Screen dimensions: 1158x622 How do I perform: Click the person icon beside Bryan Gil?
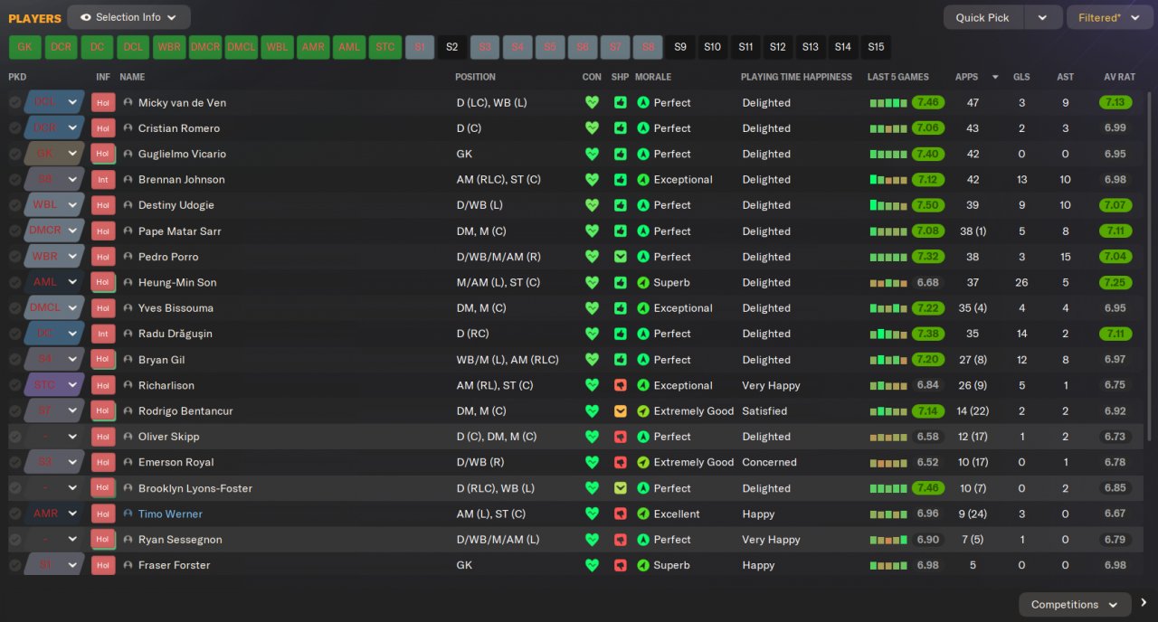pos(128,360)
